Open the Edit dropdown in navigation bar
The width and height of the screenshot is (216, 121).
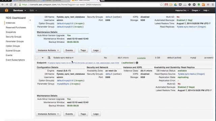click(33, 10)
